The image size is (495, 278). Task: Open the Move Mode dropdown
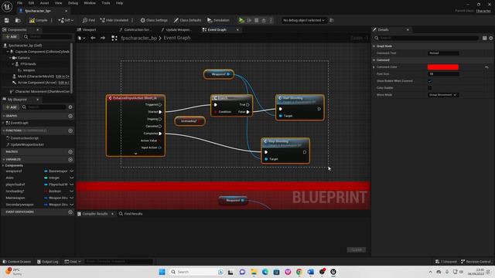click(443, 95)
